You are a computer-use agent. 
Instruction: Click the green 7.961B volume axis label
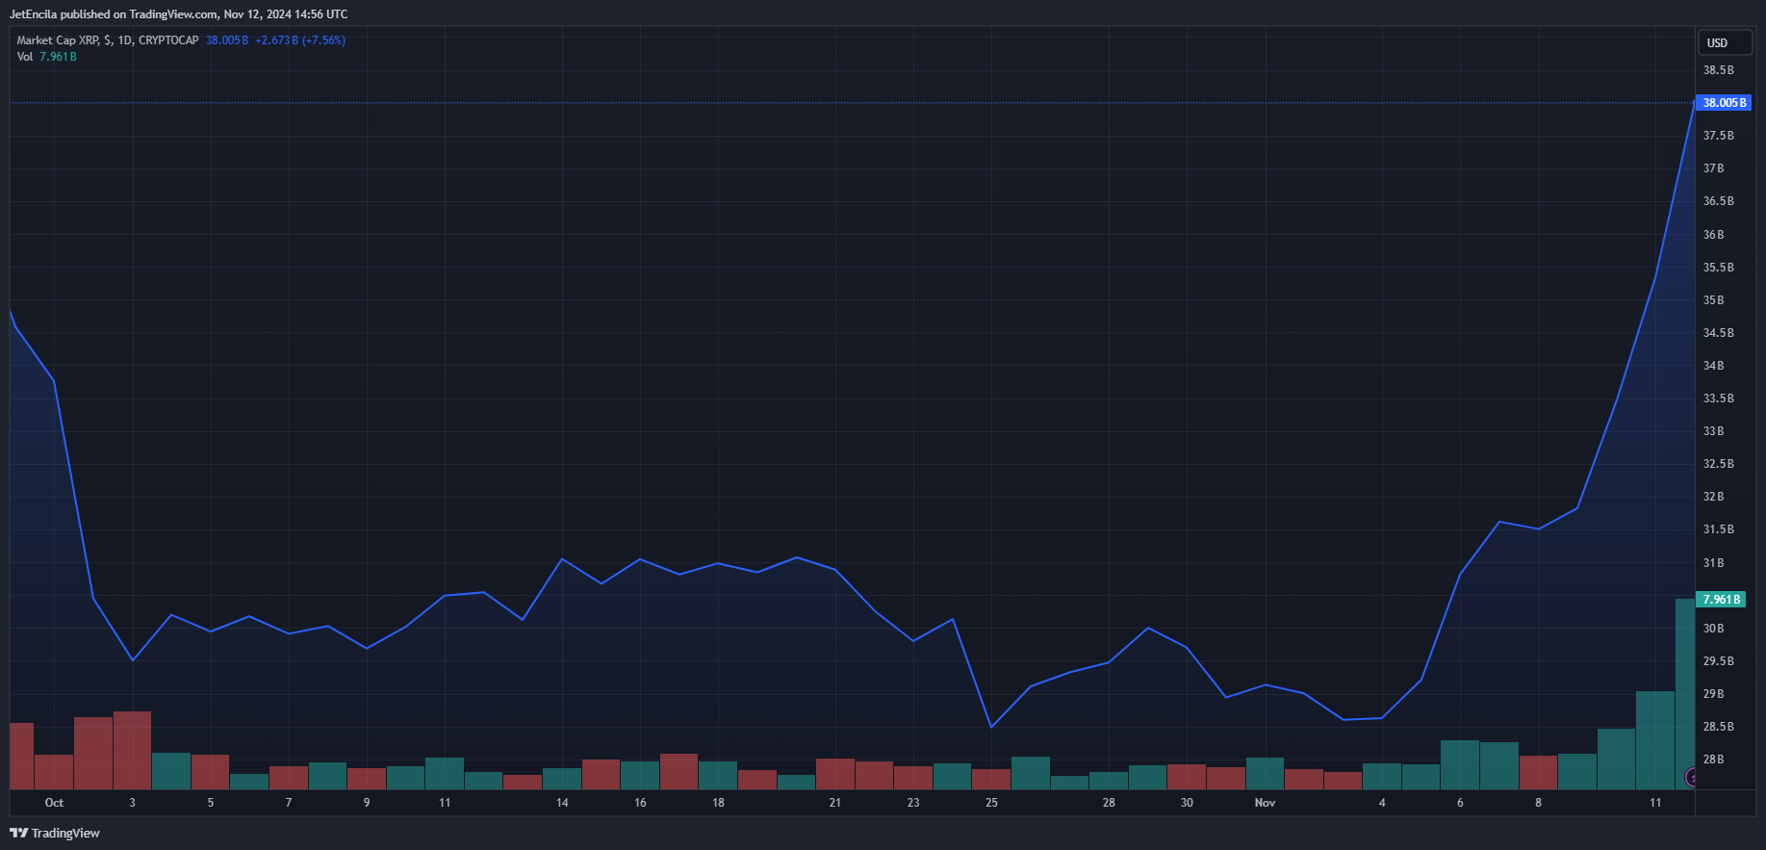coord(1721,600)
